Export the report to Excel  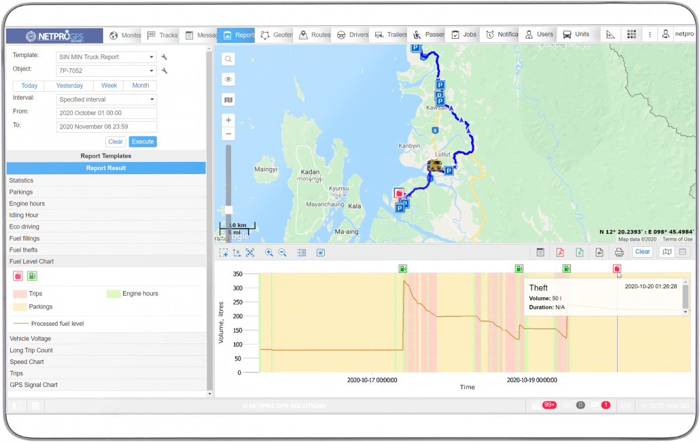pyautogui.click(x=579, y=252)
